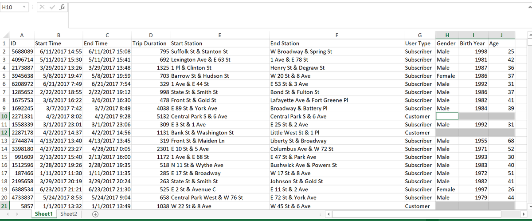Click 'Bank St & Washington St' cell
The height and width of the screenshot is (221, 532).
pyautogui.click(x=220, y=133)
